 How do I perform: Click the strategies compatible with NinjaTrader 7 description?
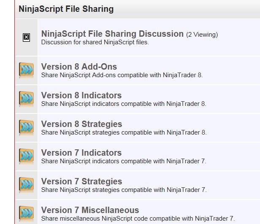(x=124, y=190)
